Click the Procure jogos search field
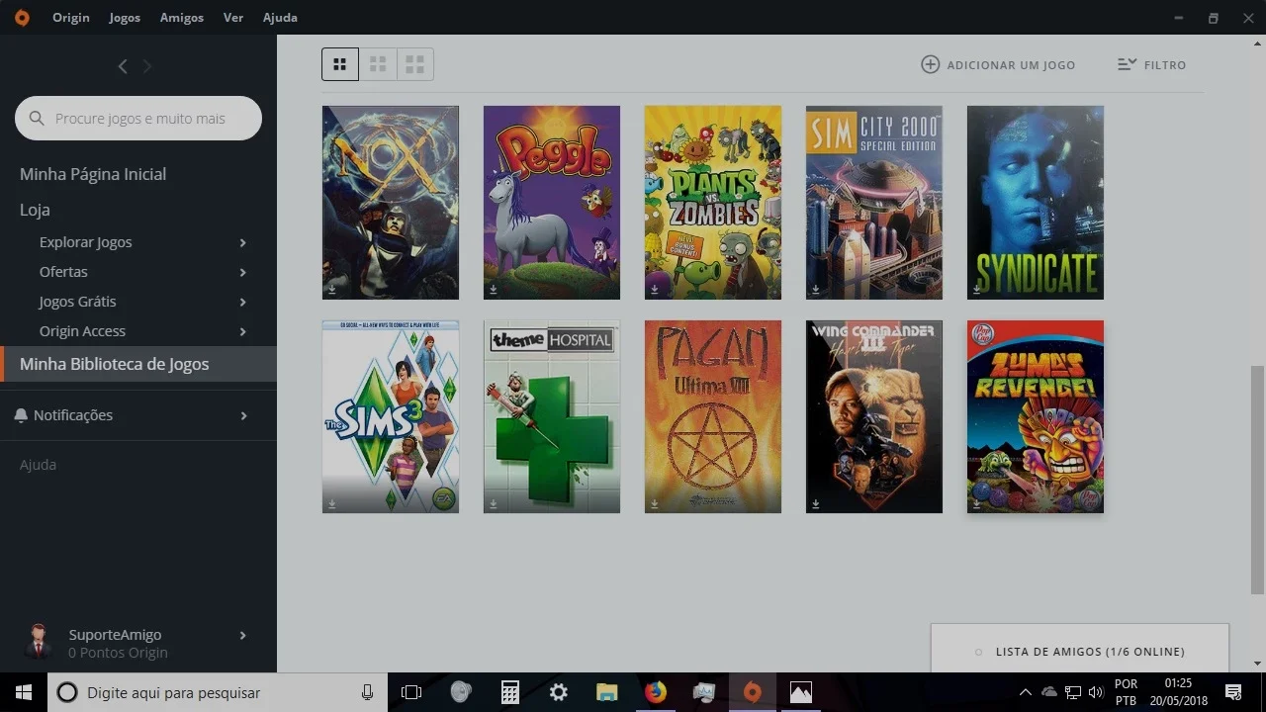The image size is (1266, 712). pyautogui.click(x=138, y=118)
